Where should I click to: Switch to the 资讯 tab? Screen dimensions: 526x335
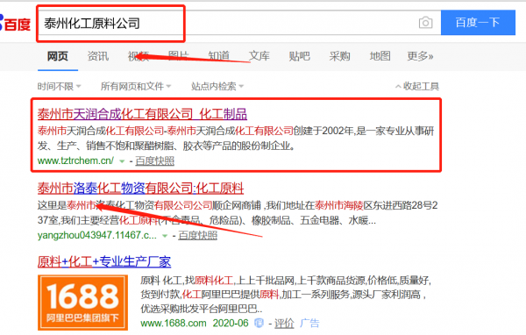point(98,56)
